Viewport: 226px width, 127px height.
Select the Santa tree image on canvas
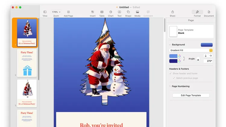pyautogui.click(x=105, y=62)
